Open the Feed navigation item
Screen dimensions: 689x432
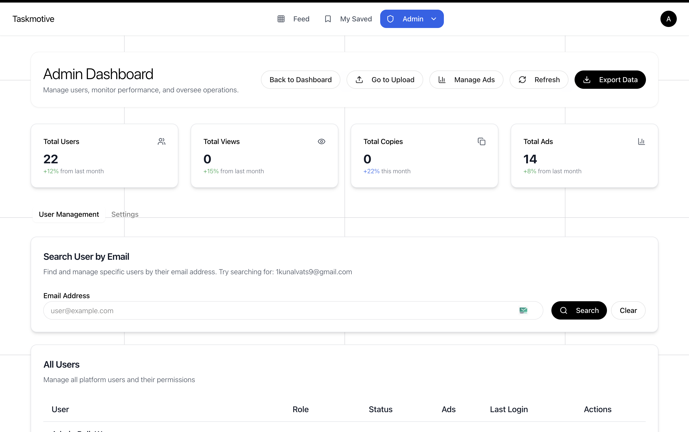301,19
